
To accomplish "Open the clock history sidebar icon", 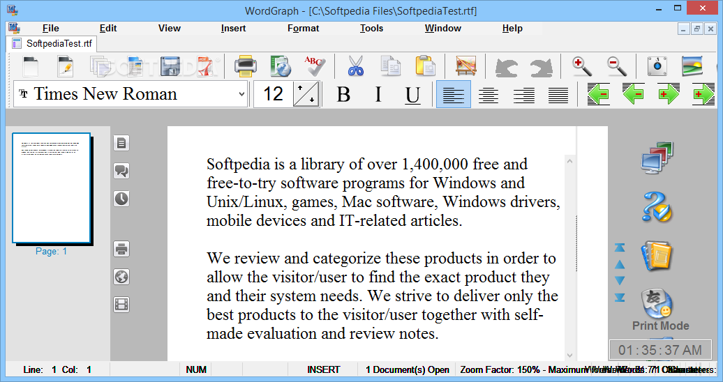I will [x=121, y=199].
